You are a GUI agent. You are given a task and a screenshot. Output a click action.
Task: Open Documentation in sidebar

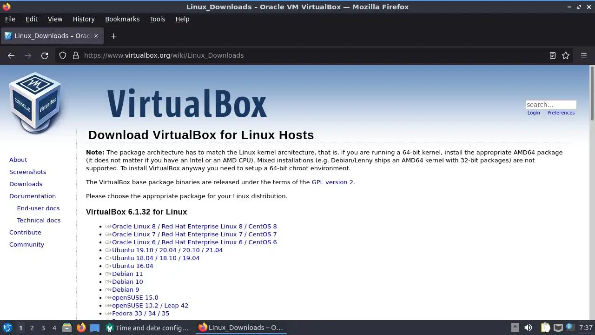tap(33, 196)
